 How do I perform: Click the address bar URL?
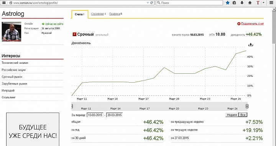point(36,3)
